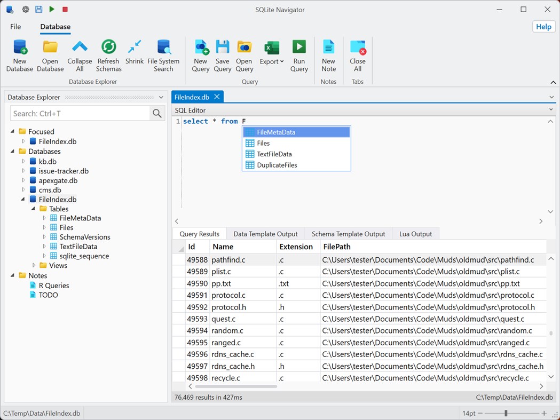This screenshot has height=420, width=560.
Task: Collapse the ribbon with the chevron
Action: [x=553, y=82]
